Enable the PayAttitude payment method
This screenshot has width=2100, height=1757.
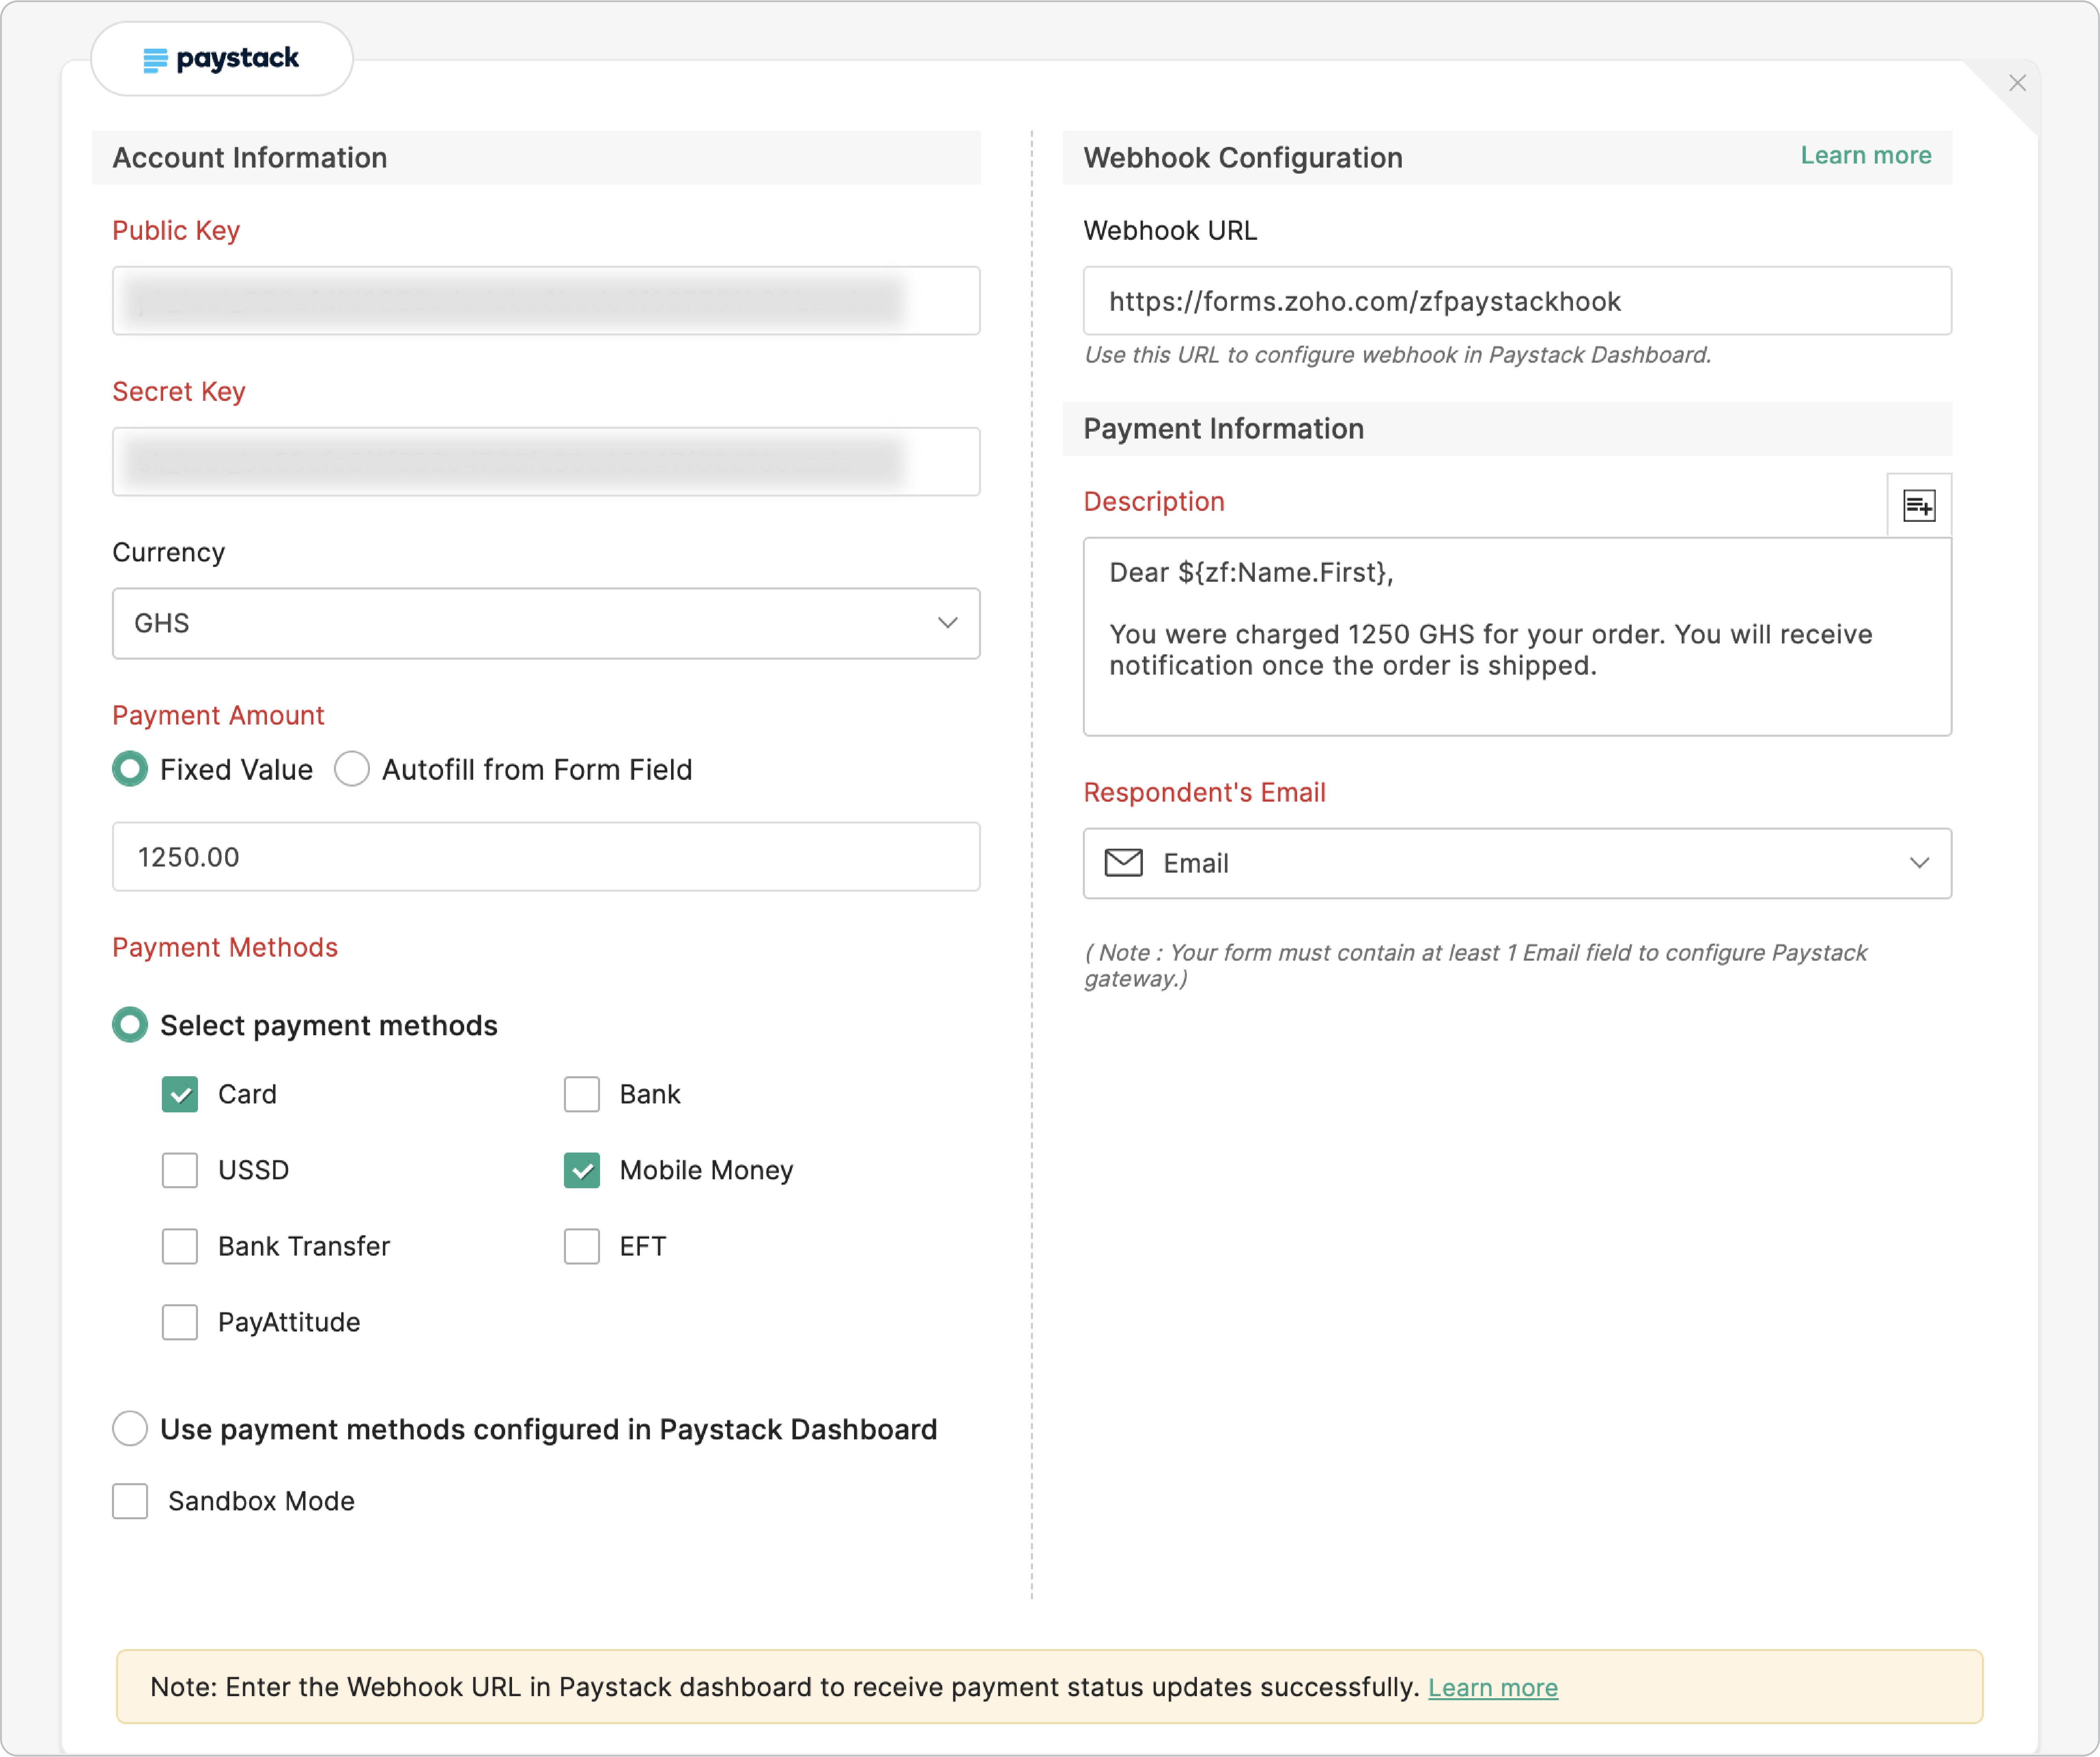[x=180, y=1322]
